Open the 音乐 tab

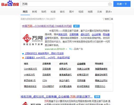(62, 12)
